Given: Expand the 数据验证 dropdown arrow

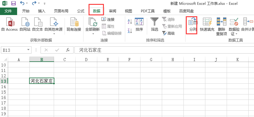Looking at the screenshot, I should [236, 34].
